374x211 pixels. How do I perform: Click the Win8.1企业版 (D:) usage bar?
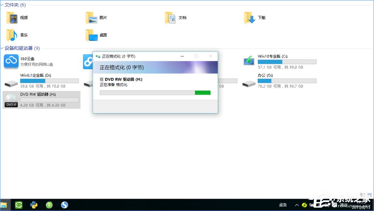[49, 81]
